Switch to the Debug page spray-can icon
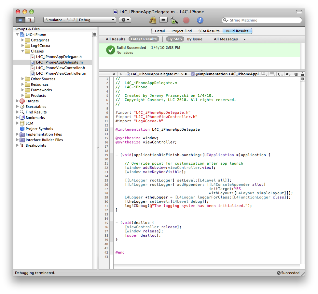This screenshot has width=318, height=294. point(30,20)
